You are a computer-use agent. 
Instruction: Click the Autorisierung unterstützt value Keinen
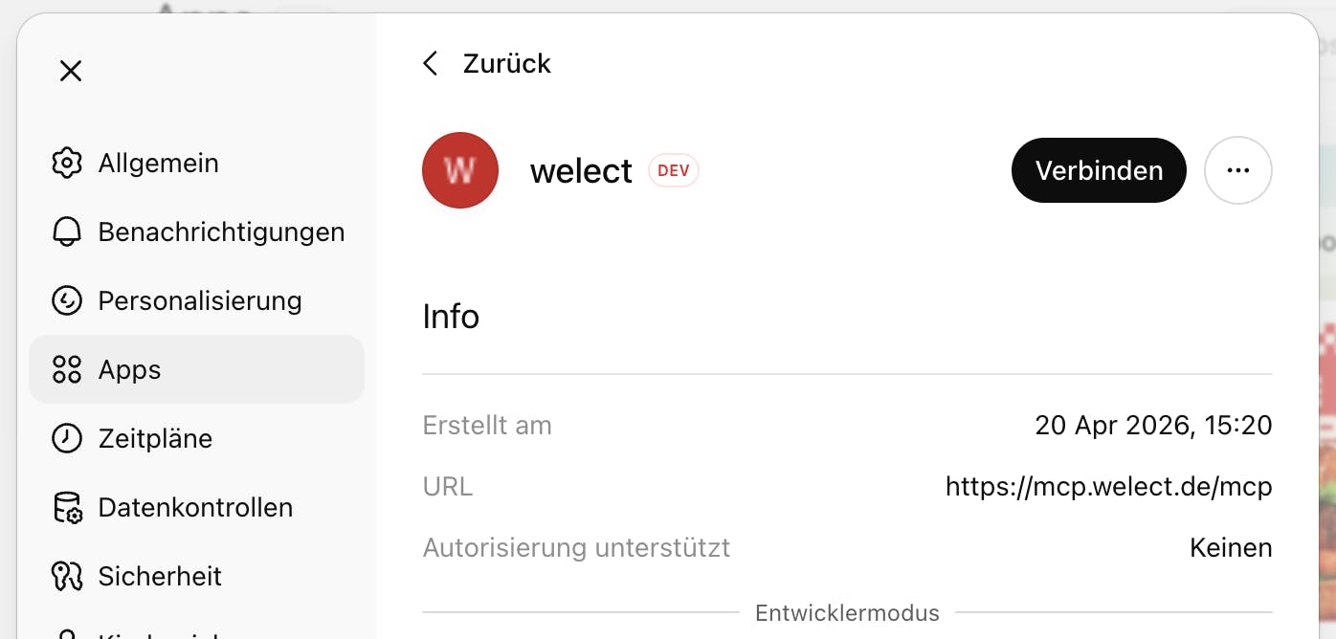(1232, 547)
